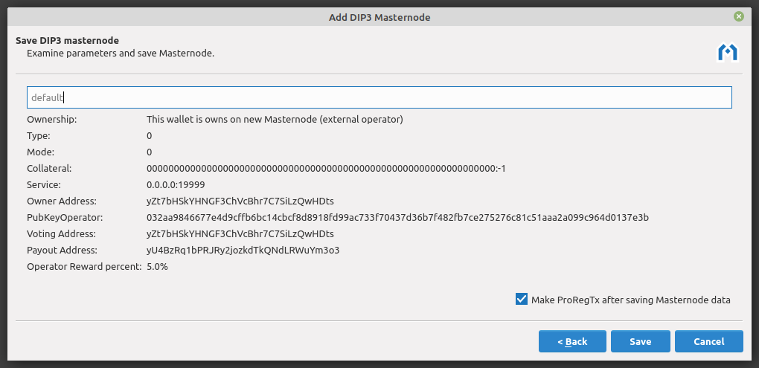Click the Ownership description text
The width and height of the screenshot is (759, 368).
coord(275,119)
